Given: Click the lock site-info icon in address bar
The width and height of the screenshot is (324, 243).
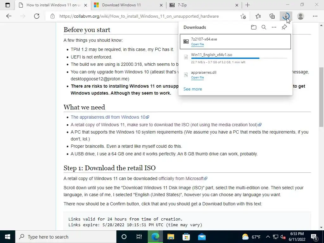Looking at the screenshot, I should point(53,16).
